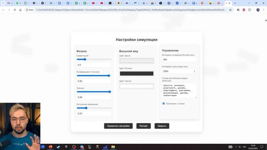267x150 pixels.
Task: Open the clock showing 12:26
Action: (253, 147)
